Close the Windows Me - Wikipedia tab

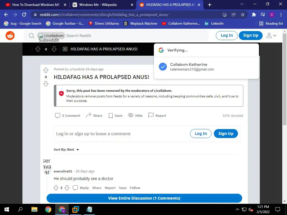point(132,5)
